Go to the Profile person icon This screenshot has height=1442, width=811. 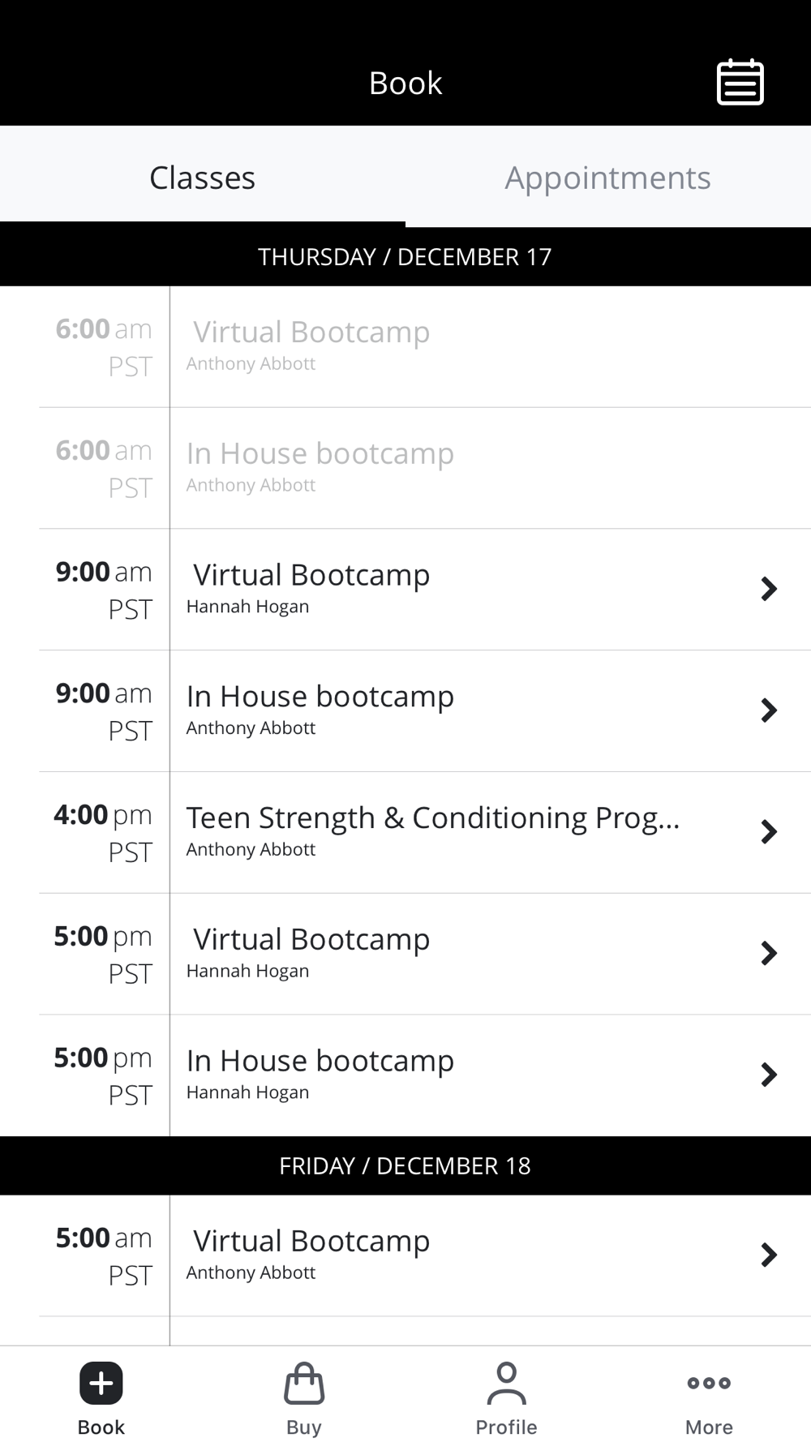click(x=506, y=1384)
